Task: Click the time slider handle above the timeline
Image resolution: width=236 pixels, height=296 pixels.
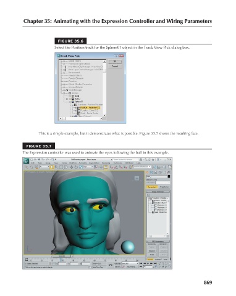Action: [x=62, y=256]
